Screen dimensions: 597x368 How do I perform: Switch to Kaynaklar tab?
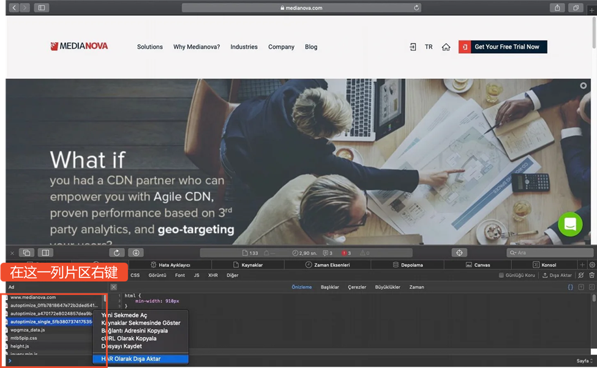coord(248,265)
